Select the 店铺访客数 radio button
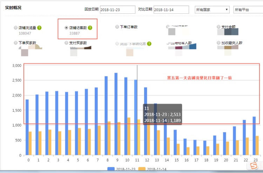 (x=66, y=28)
